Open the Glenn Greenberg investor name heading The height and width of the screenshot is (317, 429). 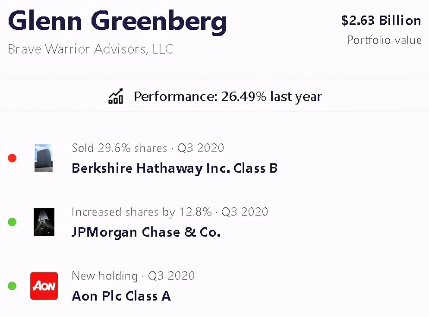tap(117, 22)
